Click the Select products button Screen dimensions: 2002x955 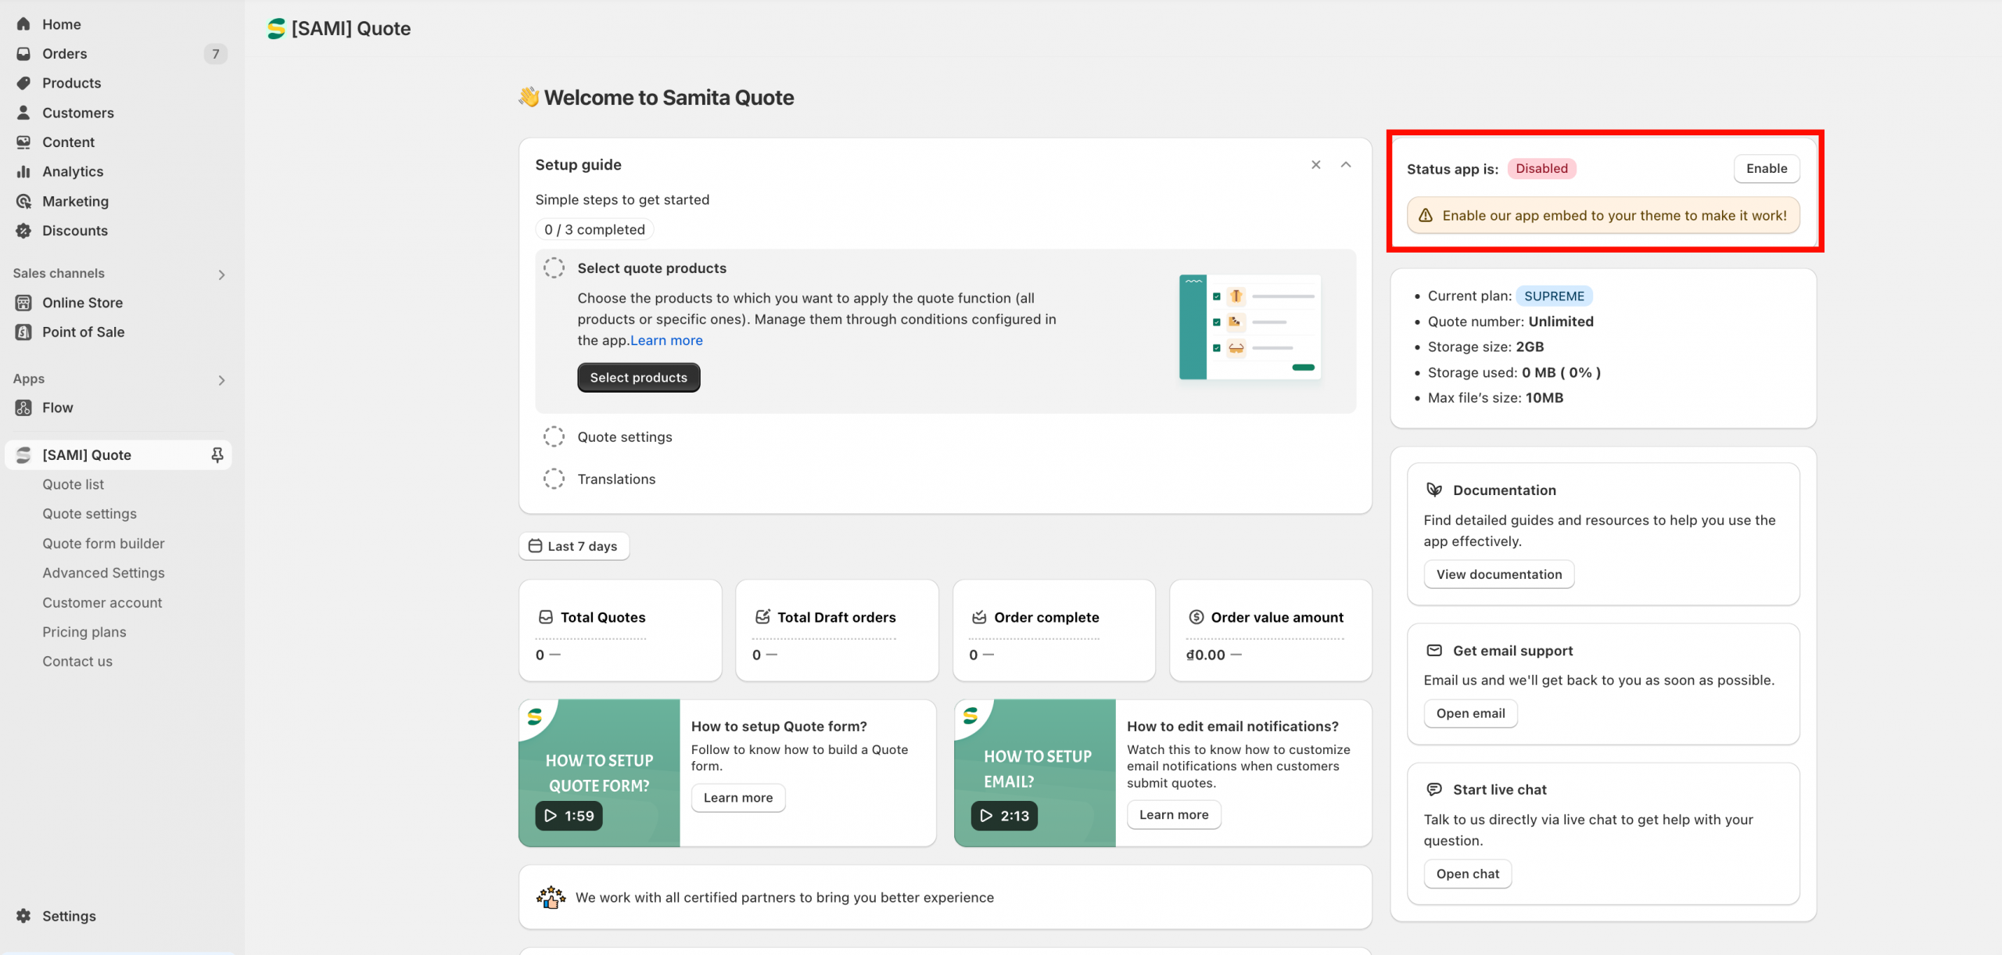click(x=639, y=378)
